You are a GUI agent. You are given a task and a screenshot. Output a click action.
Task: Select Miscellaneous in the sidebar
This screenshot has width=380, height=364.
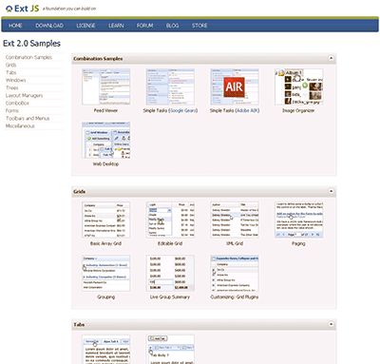[20, 125]
